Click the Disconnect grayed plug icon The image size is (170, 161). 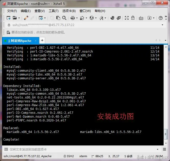click(x=32, y=18)
